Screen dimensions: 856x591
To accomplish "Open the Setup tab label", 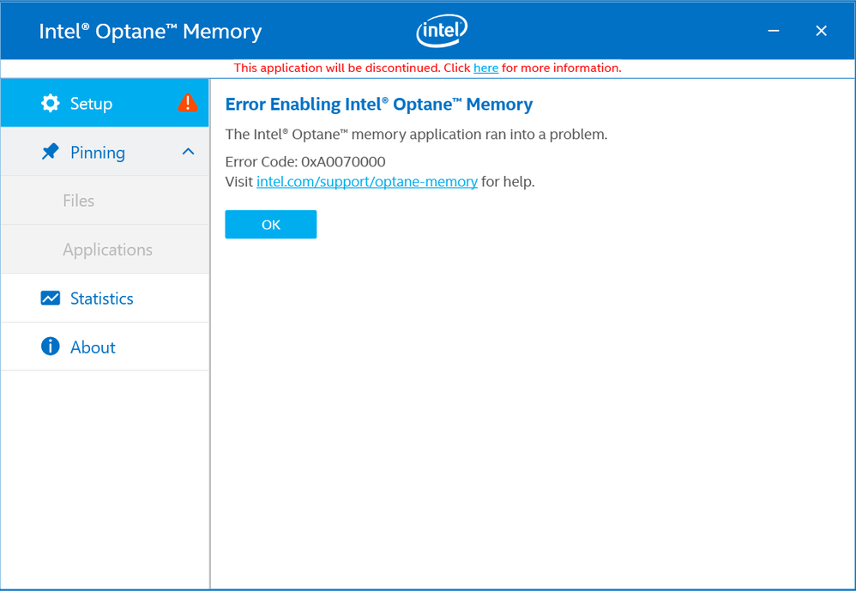I will 91,103.
